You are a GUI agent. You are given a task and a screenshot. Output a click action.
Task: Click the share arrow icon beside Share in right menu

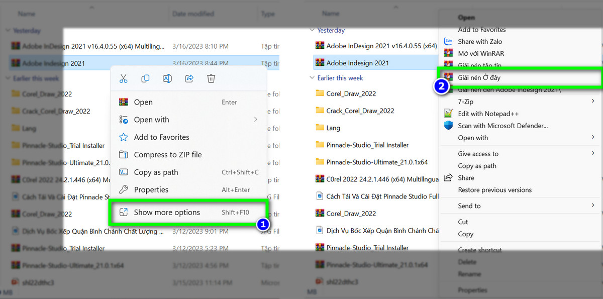point(449,178)
